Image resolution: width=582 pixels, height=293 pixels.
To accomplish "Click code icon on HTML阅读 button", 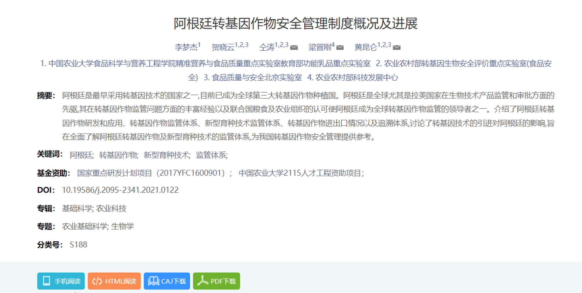I will click(x=97, y=281).
